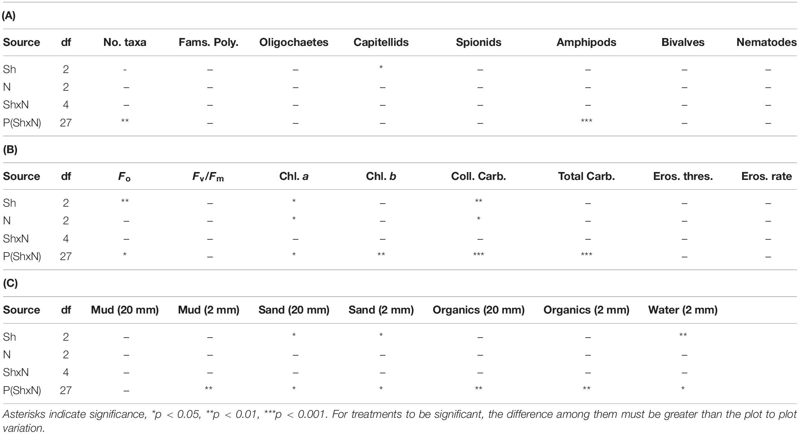Select the Eros. thres. header
Screen dimensions: 799x434
click(x=683, y=176)
